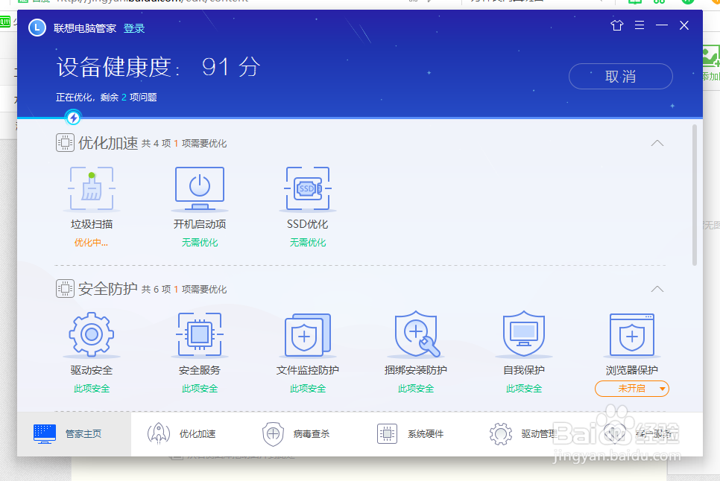
Task: Click the 优化加速 section heading text
Action: pos(108,143)
